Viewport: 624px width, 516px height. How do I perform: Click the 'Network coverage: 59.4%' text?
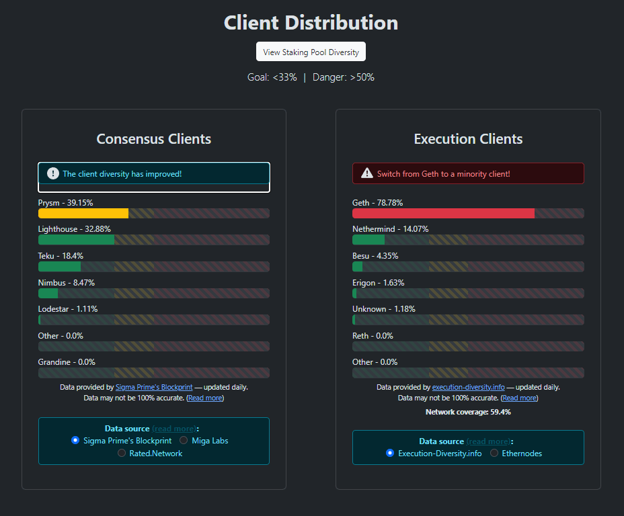point(468,412)
